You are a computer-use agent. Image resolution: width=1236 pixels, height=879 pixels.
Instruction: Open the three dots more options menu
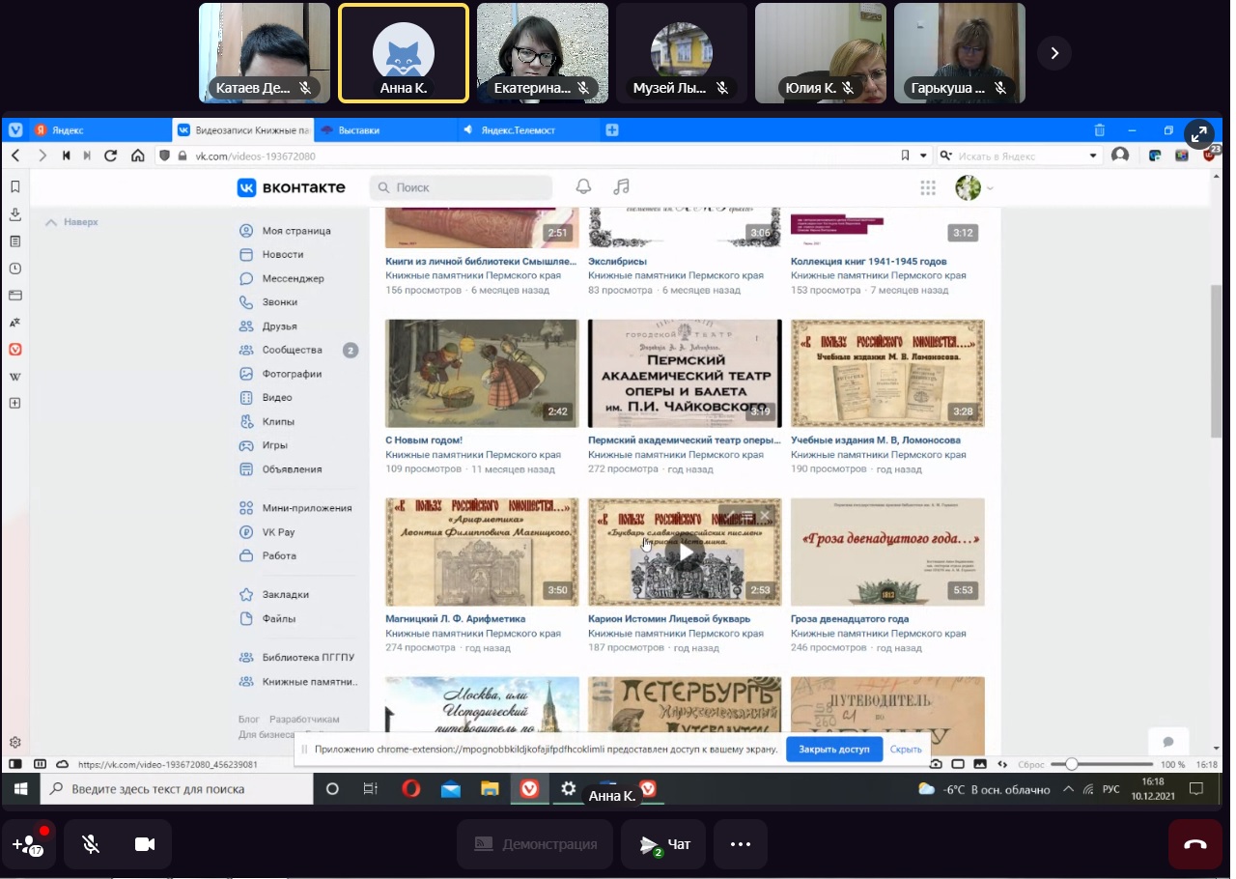(x=741, y=844)
